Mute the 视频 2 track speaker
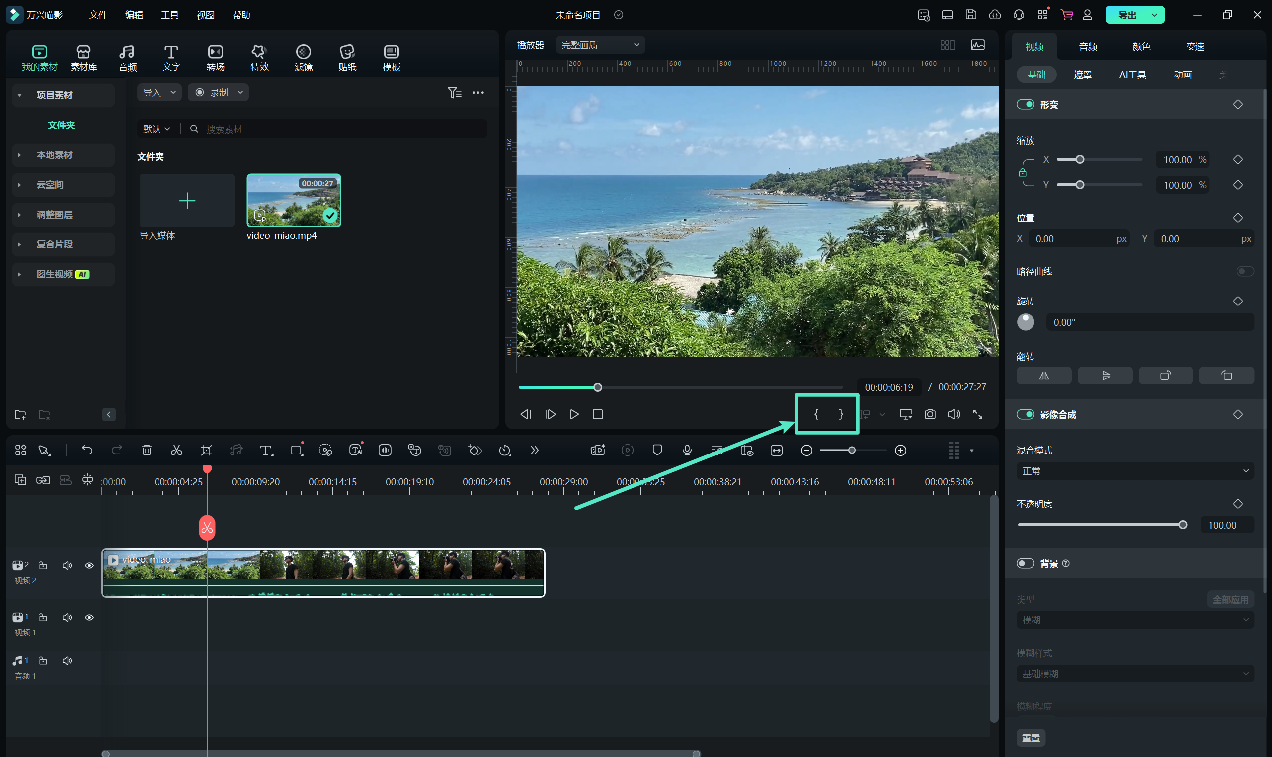This screenshot has width=1272, height=757. 67,565
